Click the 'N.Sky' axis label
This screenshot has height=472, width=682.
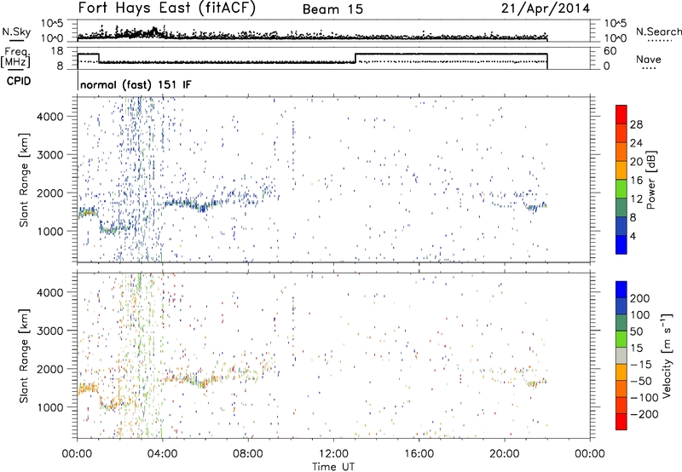click(x=16, y=32)
